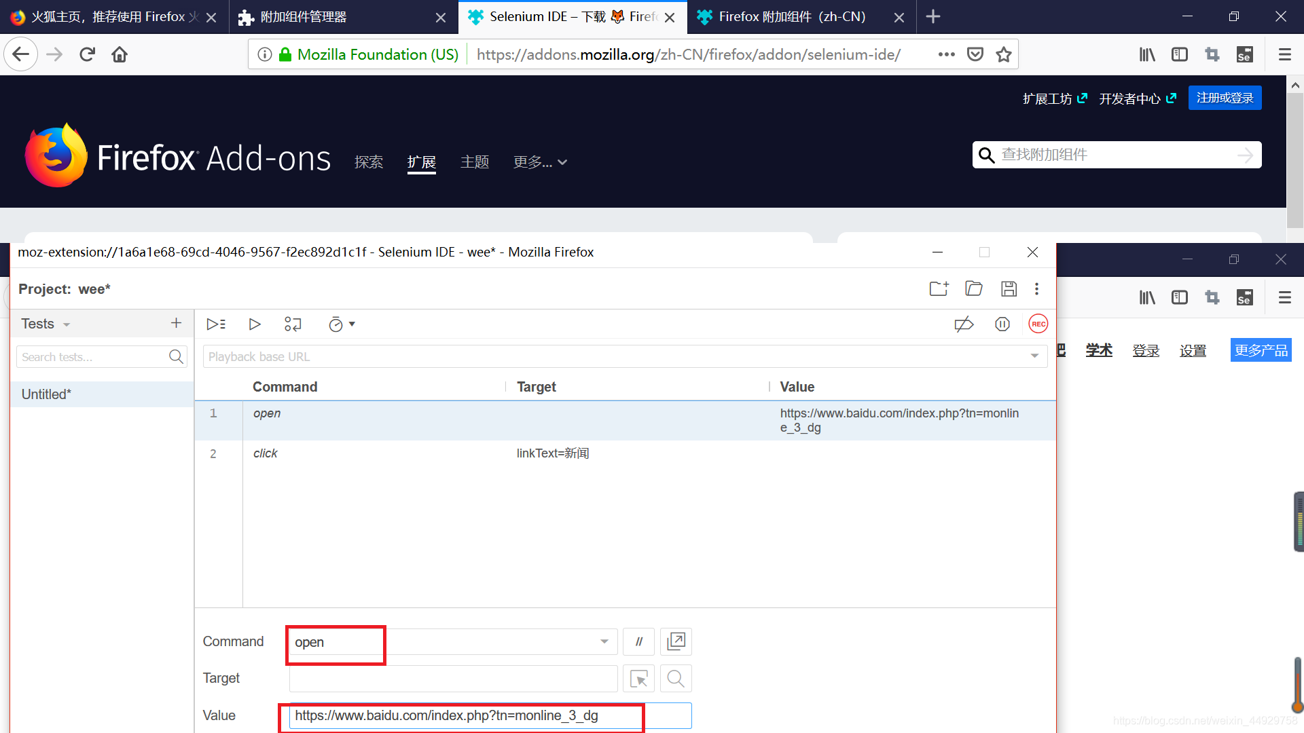Screen dimensions: 1304x733
Task: Open Selenium IDE more options menu
Action: (1036, 288)
